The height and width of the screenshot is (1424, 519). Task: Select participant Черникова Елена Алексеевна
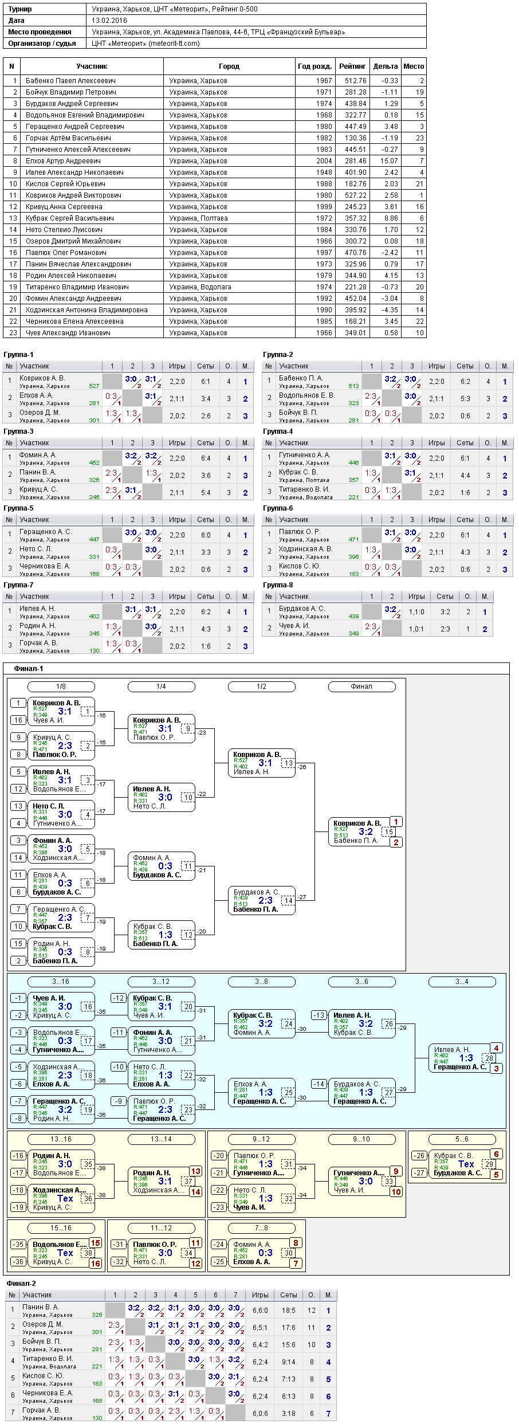tap(74, 321)
